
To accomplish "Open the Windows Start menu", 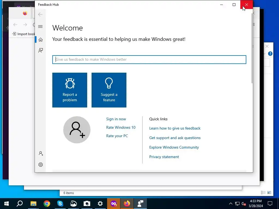I will [7, 204].
